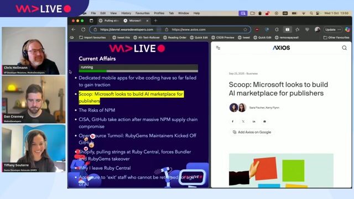Screen dimensions: 354x199
Task: Bookmark page with the star icon in address bar
Action: pyautogui.click(x=245, y=29)
